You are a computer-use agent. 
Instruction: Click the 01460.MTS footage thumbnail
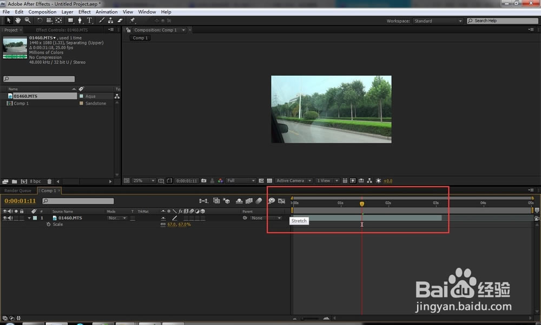(15, 46)
